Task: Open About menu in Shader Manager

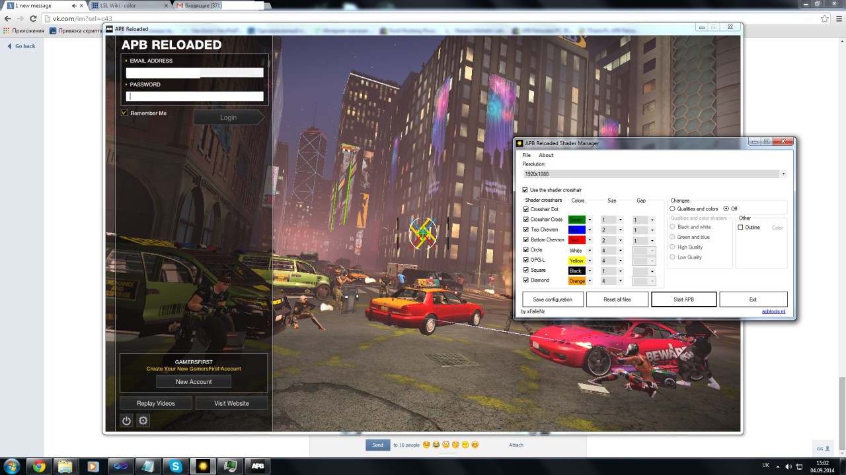Action: coord(546,155)
